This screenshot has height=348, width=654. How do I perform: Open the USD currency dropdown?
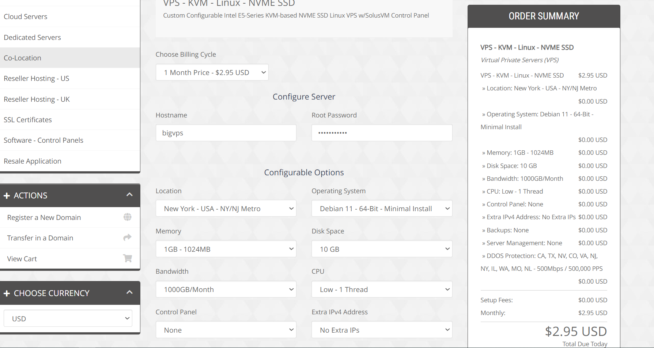68,318
